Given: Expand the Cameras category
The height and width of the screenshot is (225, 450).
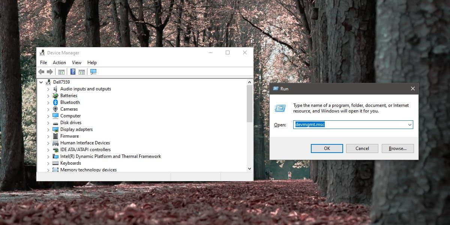Looking at the screenshot, I should click(x=48, y=109).
